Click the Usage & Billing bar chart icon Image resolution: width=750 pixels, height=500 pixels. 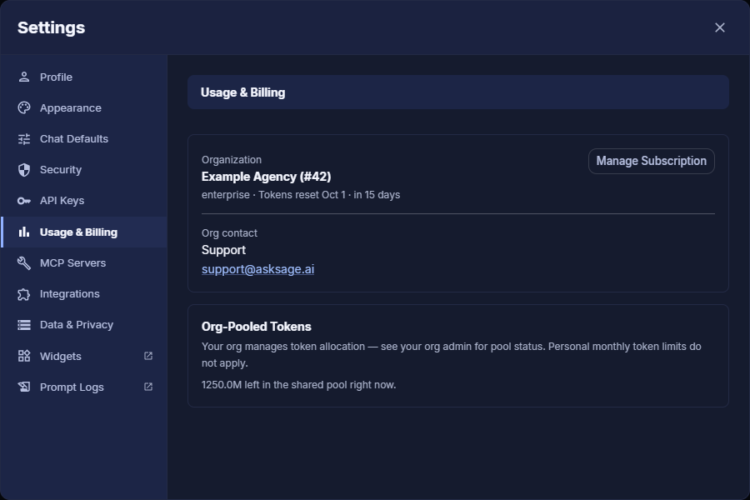[x=24, y=232]
